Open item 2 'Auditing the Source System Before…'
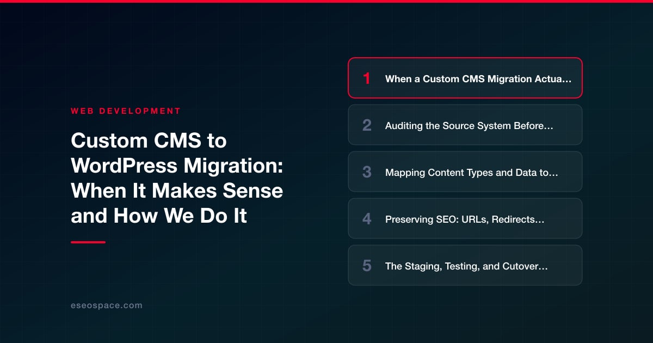Viewport: 653px width, 343px height. [x=465, y=125]
